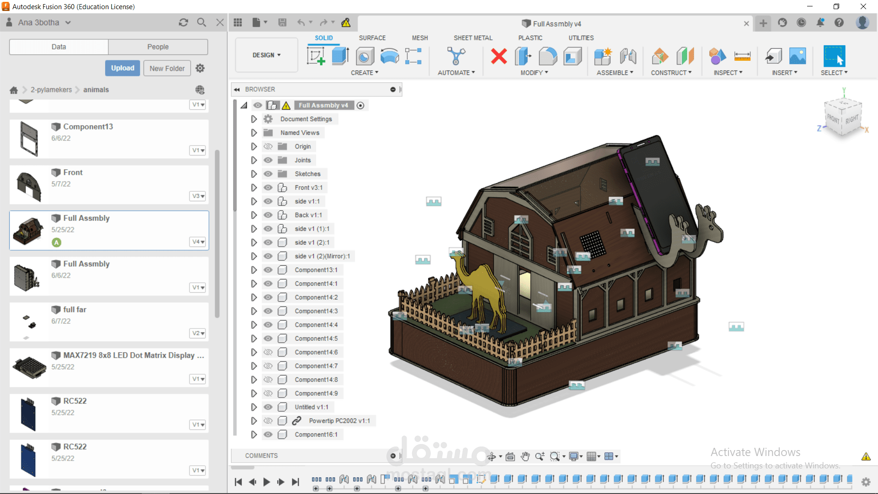Click the Upload button
The image size is (878, 494).
(x=123, y=68)
